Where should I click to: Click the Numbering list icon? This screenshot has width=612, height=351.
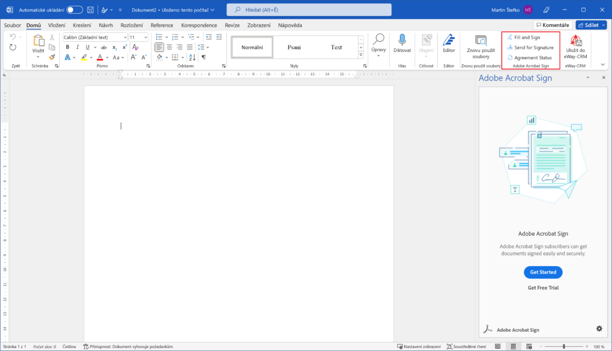[175, 37]
